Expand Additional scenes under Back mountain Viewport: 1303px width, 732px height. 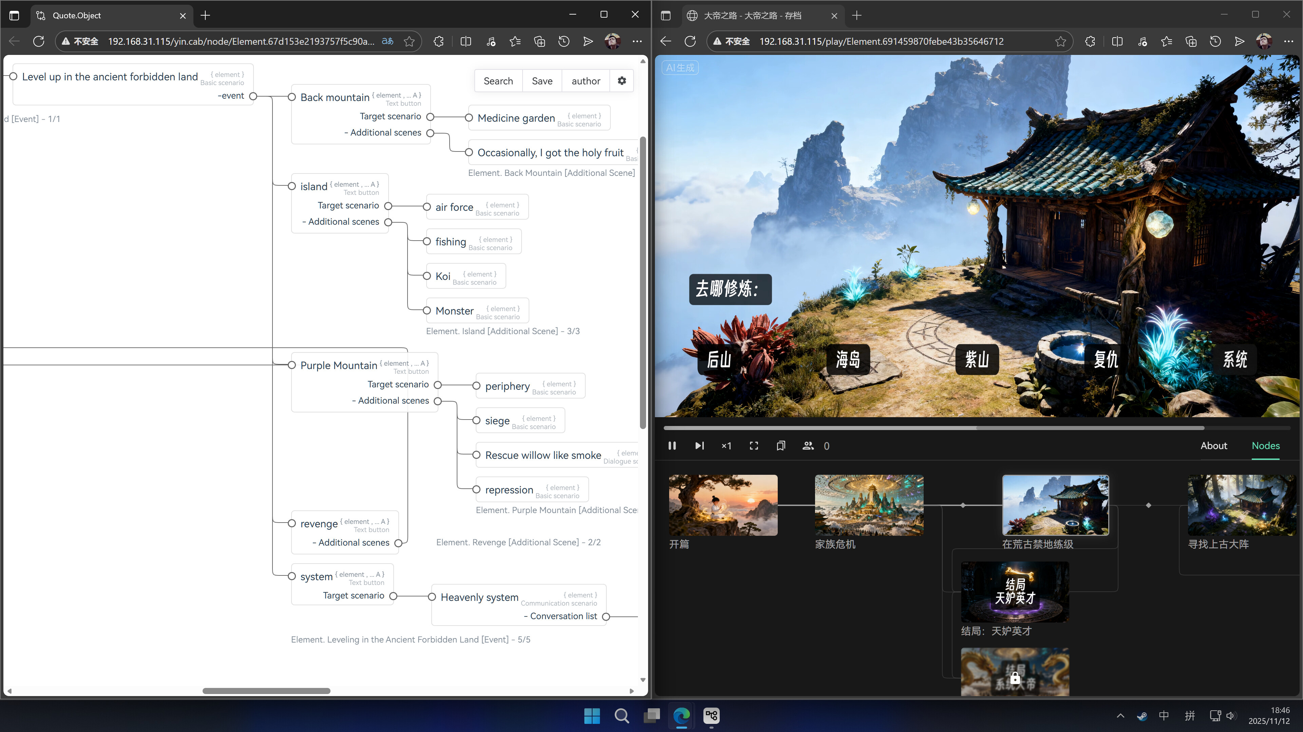coord(431,133)
